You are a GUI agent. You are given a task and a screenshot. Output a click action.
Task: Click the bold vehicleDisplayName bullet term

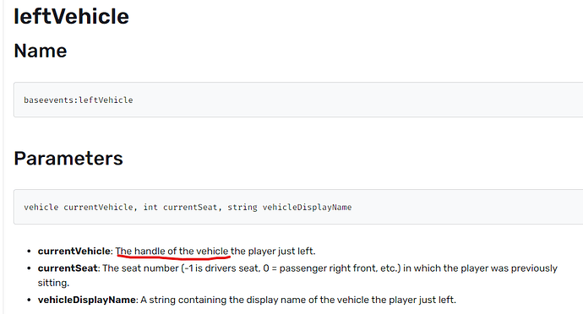[x=87, y=300]
